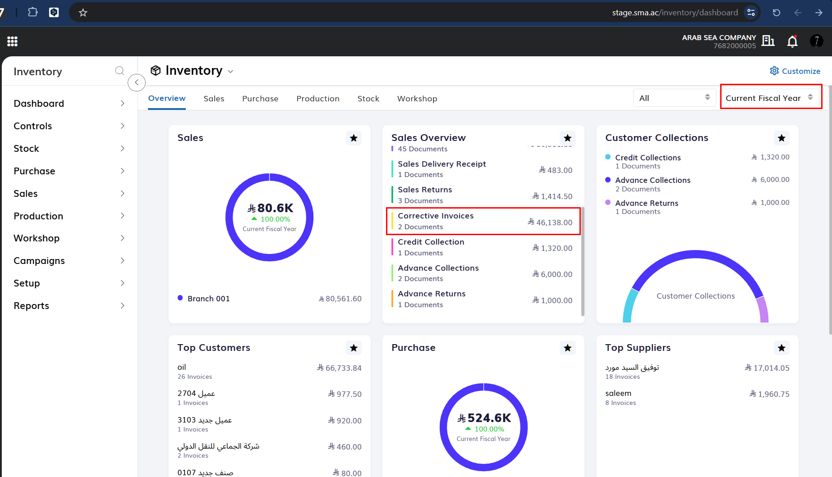Expand the Stock sidebar menu
Viewport: 832px width, 477px height.
[69, 149]
